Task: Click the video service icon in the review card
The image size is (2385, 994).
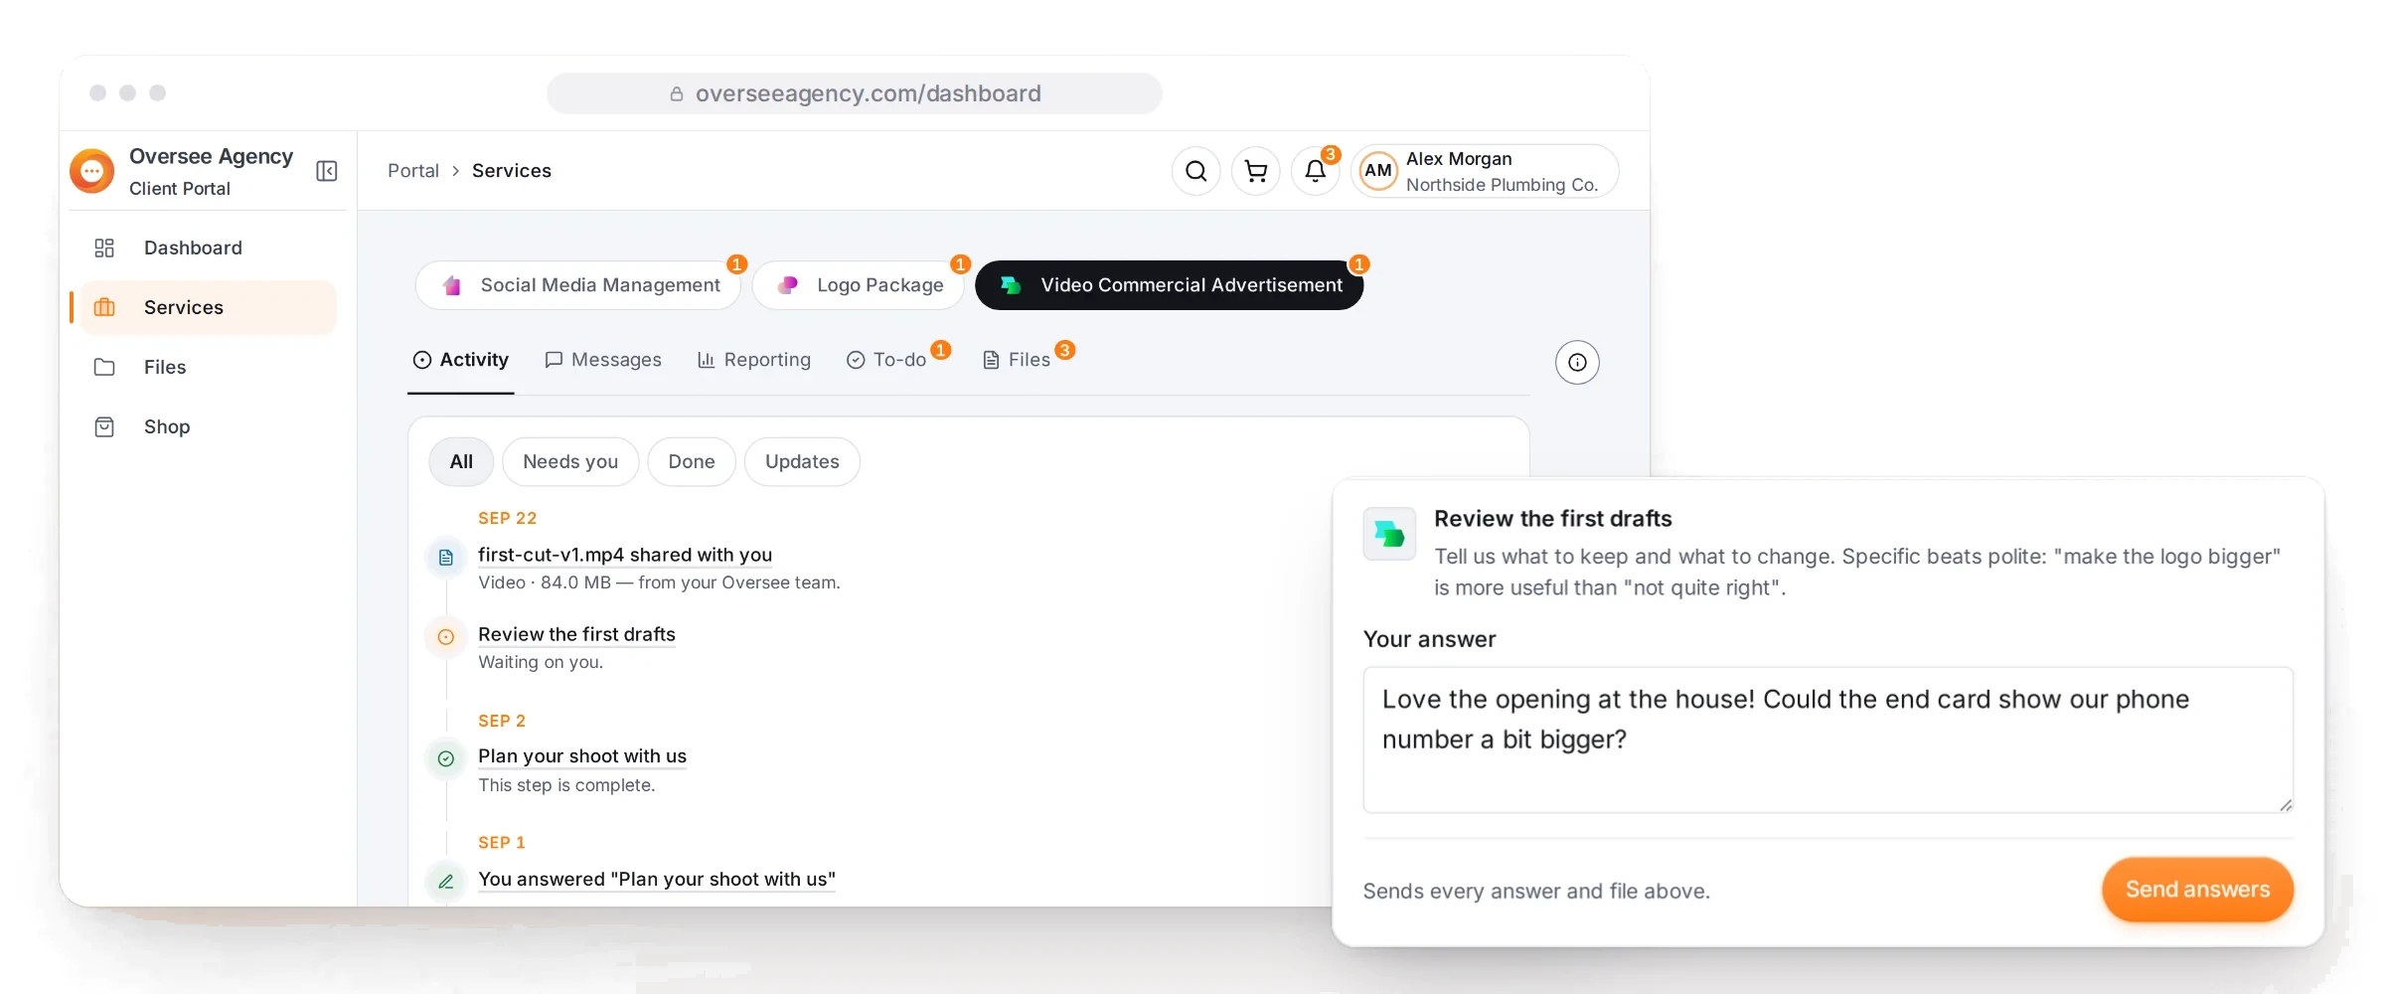Action: click(x=1389, y=534)
